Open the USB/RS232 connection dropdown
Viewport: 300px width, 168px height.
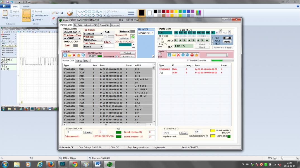79,32
